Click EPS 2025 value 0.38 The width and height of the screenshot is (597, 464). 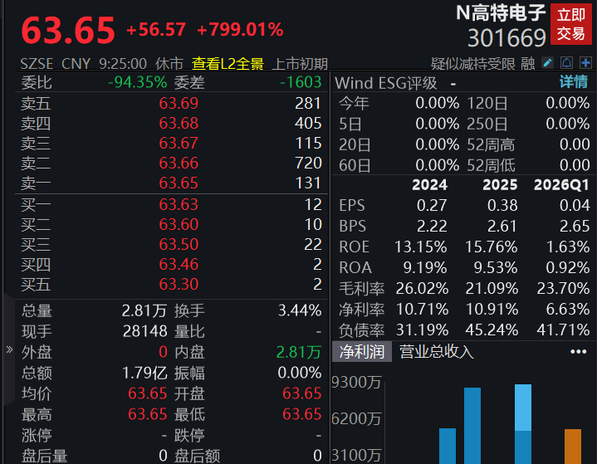[x=502, y=206]
